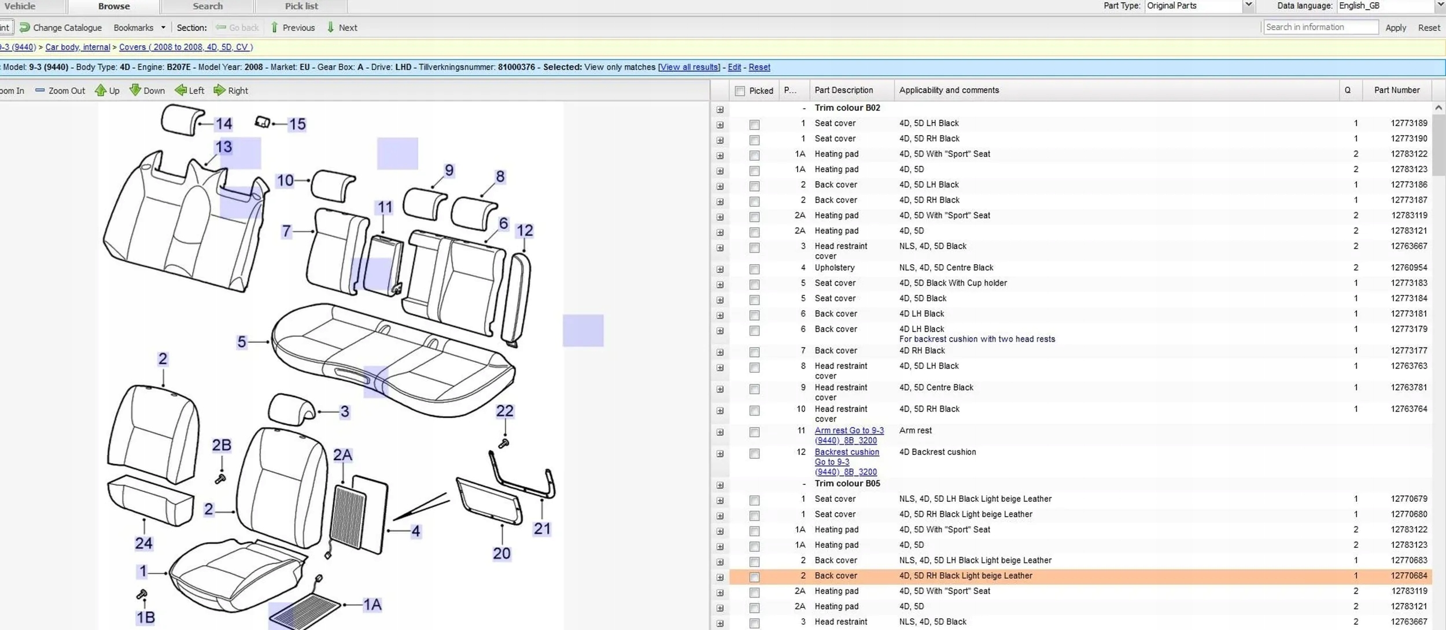Tick checkbox for Seat cover 12773189
Image resolution: width=1446 pixels, height=630 pixels.
pos(754,124)
